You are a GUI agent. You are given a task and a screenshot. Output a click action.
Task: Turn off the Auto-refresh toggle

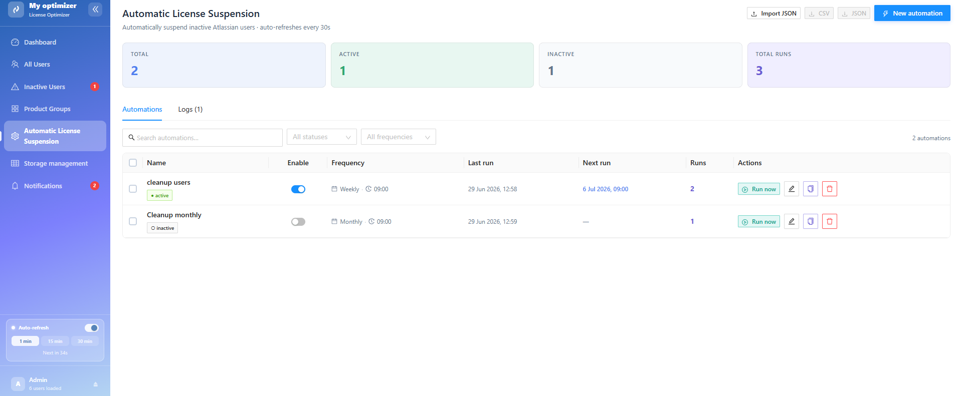click(x=91, y=328)
